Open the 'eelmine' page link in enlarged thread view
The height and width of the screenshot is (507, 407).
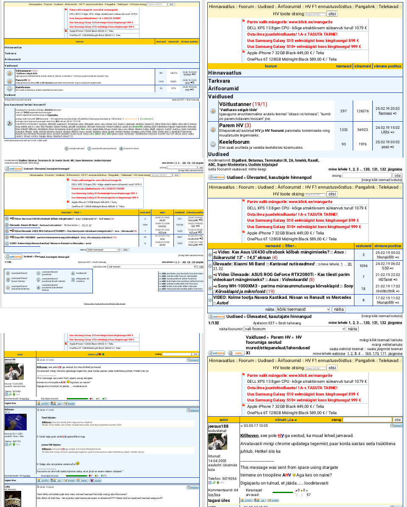click(x=339, y=354)
